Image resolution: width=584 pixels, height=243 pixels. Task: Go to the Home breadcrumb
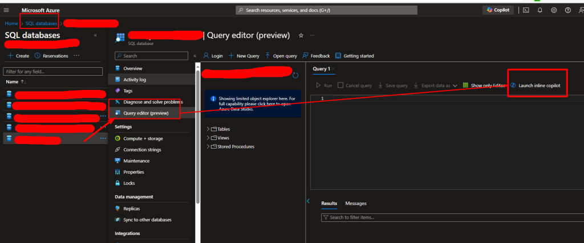click(x=11, y=23)
